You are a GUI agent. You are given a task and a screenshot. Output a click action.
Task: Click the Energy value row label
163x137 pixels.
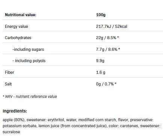[x=17, y=26]
